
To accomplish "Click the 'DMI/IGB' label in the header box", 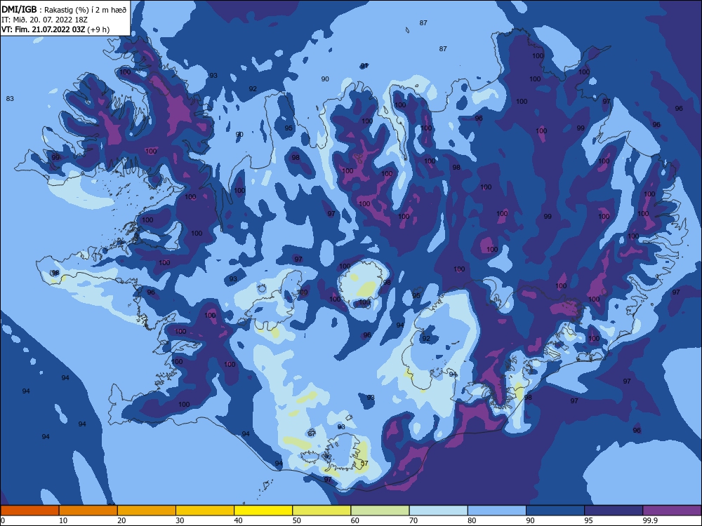I will (x=19, y=9).
